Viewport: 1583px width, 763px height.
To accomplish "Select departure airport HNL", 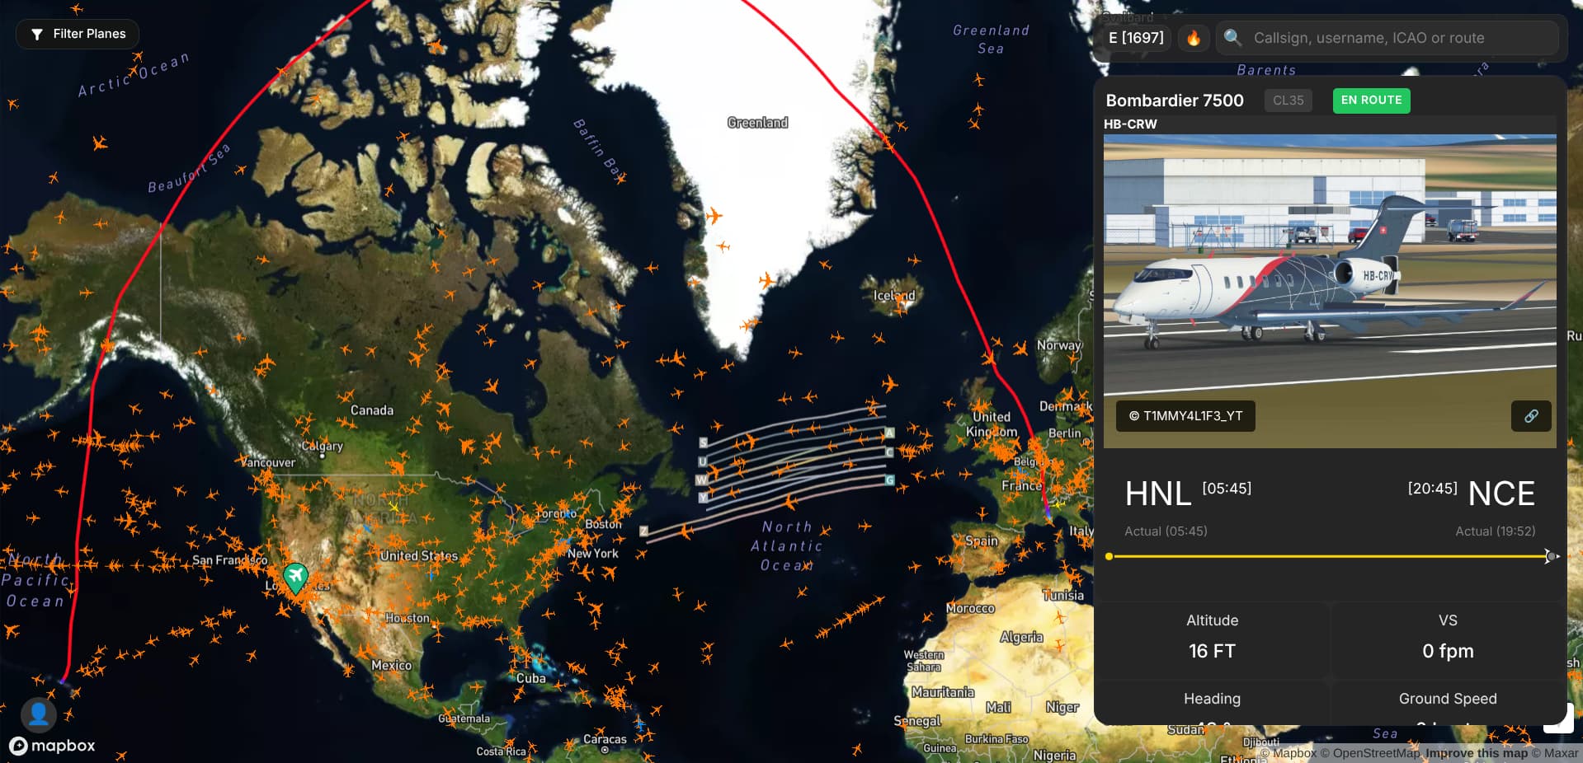I will 1158,494.
